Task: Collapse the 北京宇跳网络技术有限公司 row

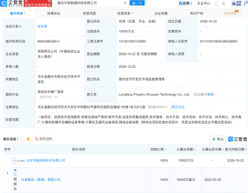Action: [x=14, y=160]
